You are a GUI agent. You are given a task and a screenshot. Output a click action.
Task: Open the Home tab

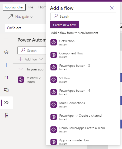point(42,7)
